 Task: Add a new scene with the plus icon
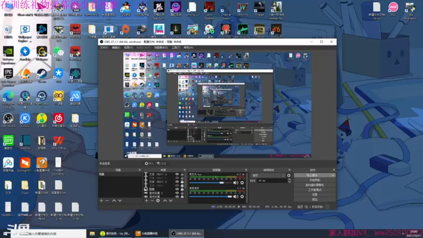point(102,201)
